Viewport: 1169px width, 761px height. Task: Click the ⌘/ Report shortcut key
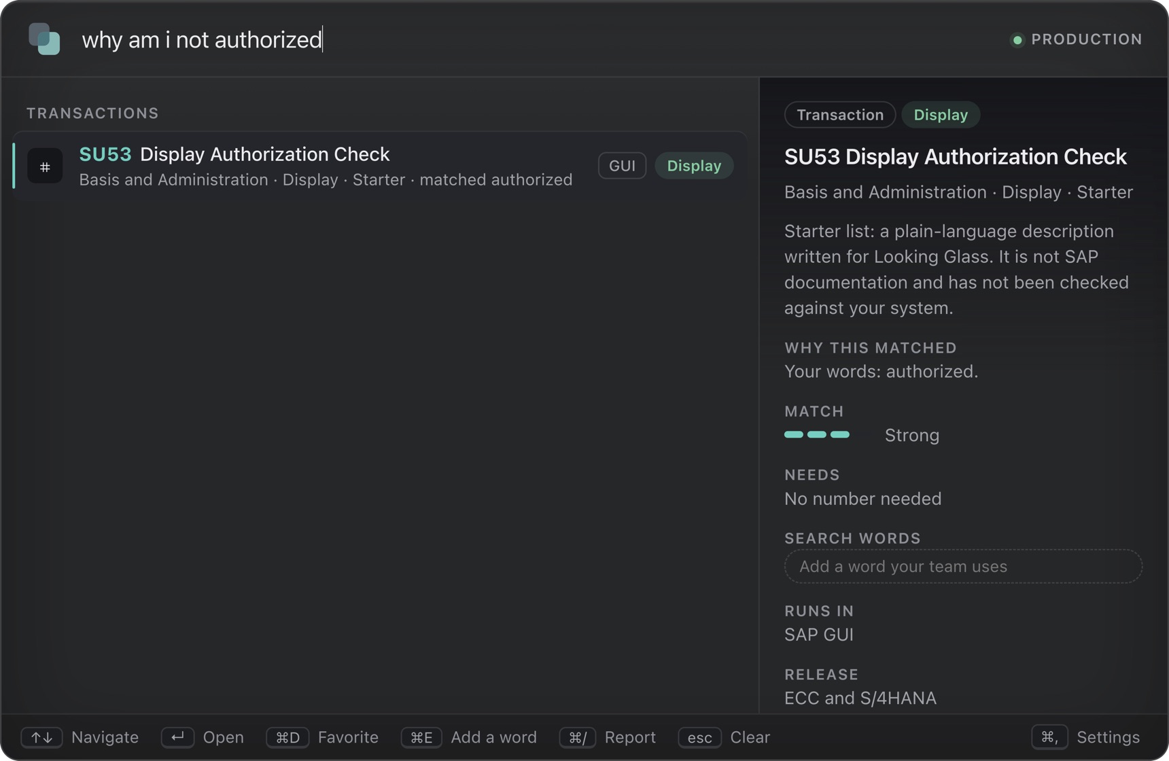[x=578, y=737]
